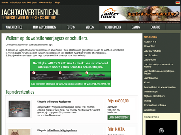Image resolution: width=181 pixels, height=135 pixels.
Task: Open the Advertenties main tab
Action: tap(14, 27)
